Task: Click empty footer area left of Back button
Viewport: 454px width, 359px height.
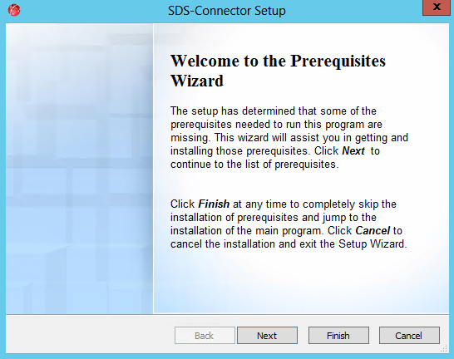Action: click(x=90, y=336)
